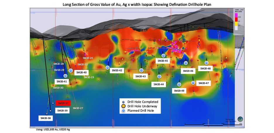Click the 'Using: US$1,600 Au, US$20 Ag' footnote

point(53,129)
